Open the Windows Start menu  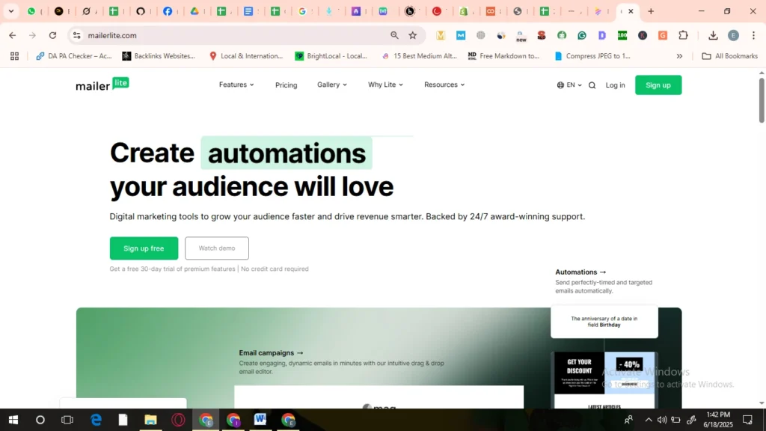pyautogui.click(x=13, y=420)
